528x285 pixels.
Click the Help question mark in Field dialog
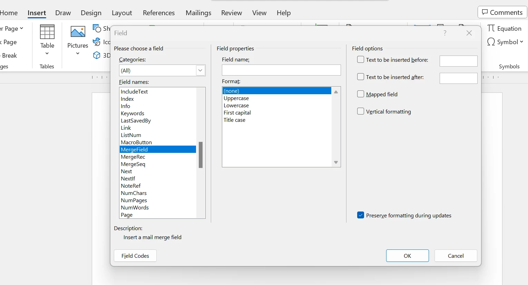click(445, 33)
